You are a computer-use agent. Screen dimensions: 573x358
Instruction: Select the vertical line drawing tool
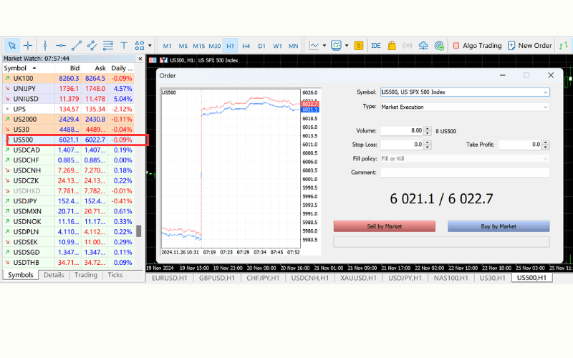tap(45, 45)
